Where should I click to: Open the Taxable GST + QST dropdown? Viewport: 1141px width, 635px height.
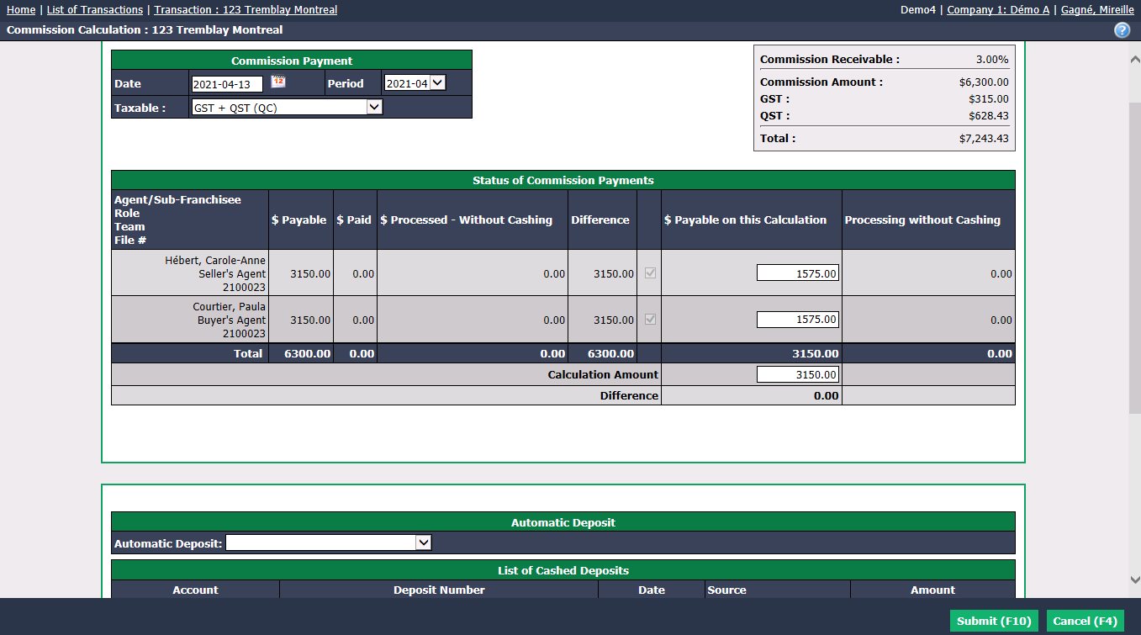tap(287, 108)
